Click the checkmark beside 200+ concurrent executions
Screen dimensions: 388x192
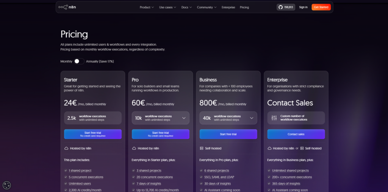(269, 177)
